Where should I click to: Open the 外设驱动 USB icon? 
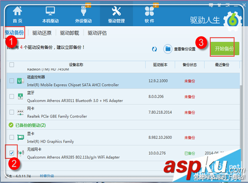click(83, 10)
